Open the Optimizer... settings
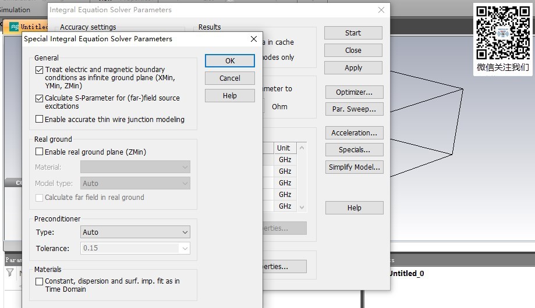This screenshot has height=308, width=535. [x=354, y=92]
